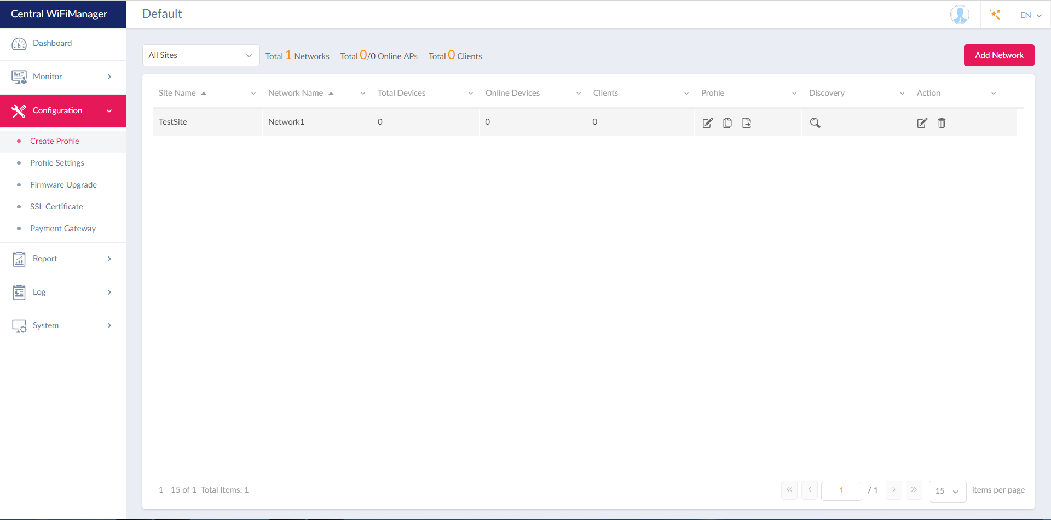Expand the Monitor menu
Screen dimensions: 1051x520
pyautogui.click(x=63, y=77)
